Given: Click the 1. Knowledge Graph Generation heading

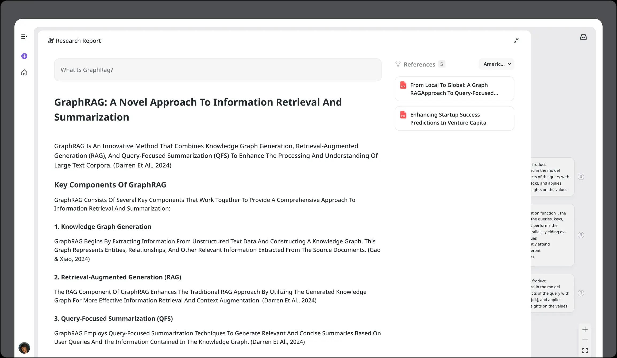Looking at the screenshot, I should [x=103, y=227].
